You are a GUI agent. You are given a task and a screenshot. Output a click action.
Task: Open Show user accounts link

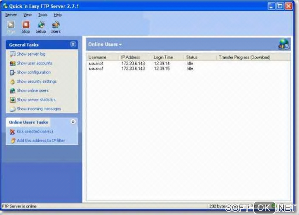tap(34, 63)
